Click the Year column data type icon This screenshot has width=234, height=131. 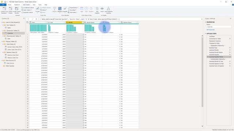point(49,23)
